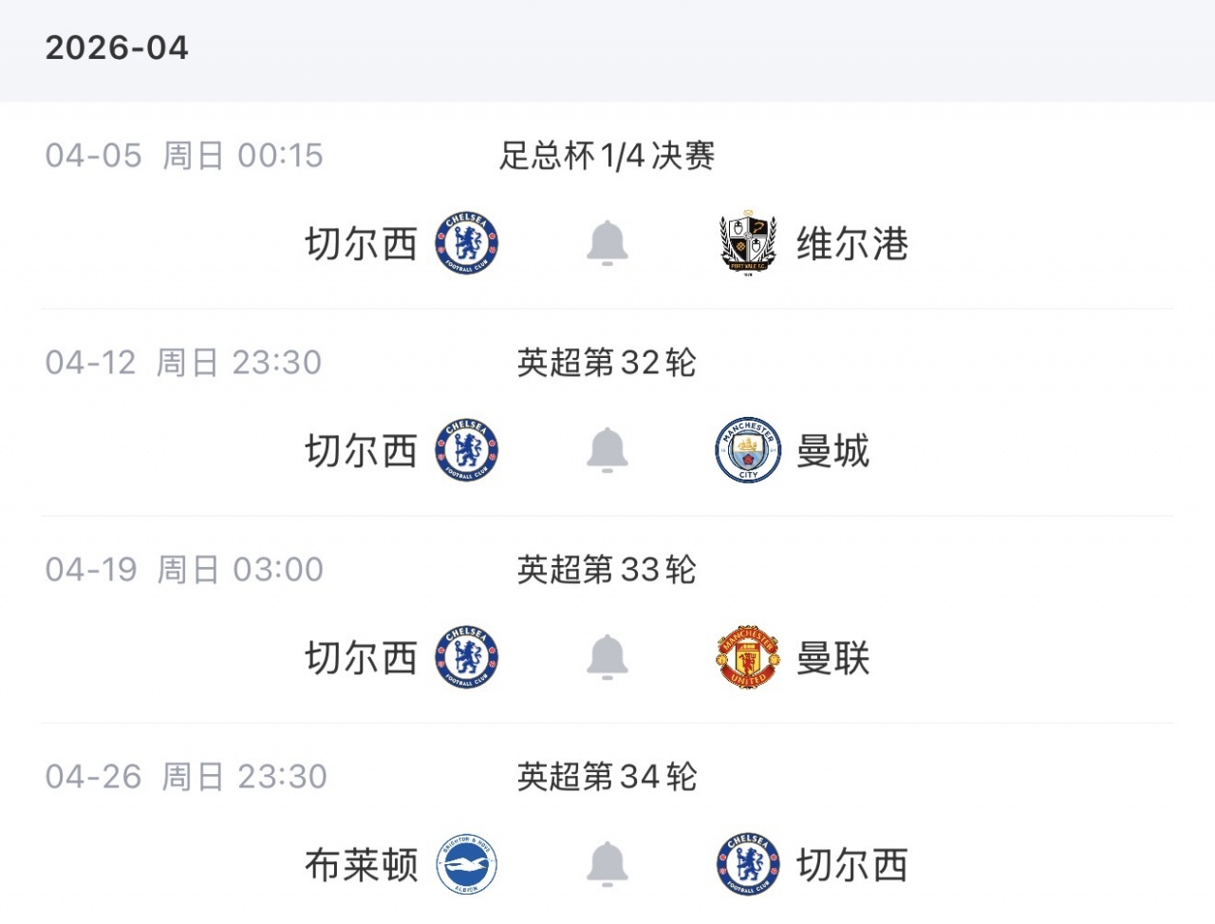Open the 英超第32轮 match details
1215x924 pixels.
click(x=607, y=363)
